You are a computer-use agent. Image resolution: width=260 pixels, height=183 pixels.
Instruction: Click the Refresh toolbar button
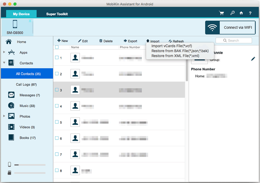tap(176, 41)
